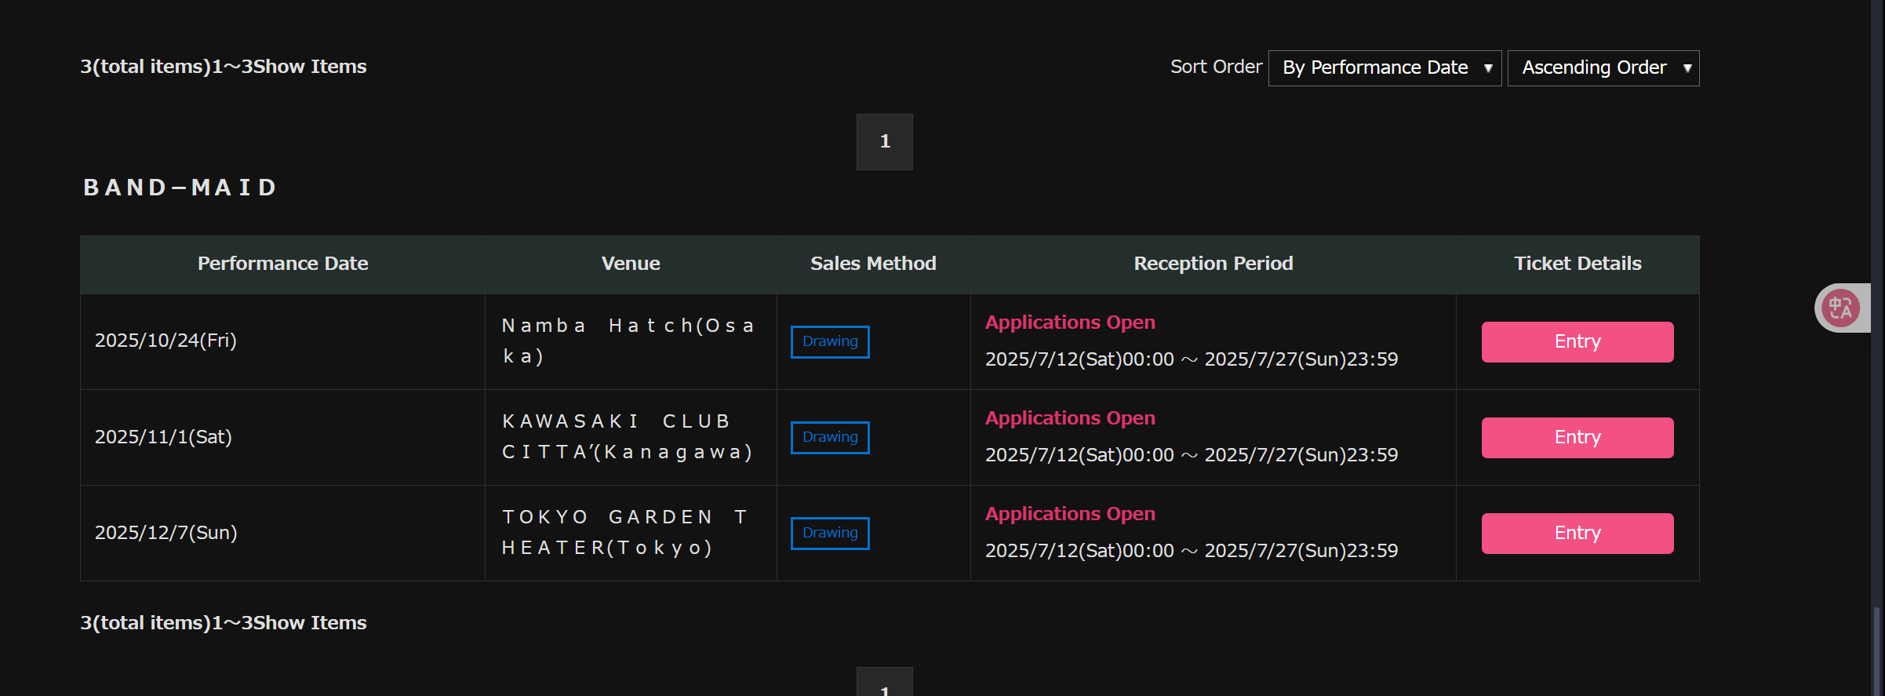Click the vertical page scrollbar thumb
Screen dimensions: 1885x696
1878,651
